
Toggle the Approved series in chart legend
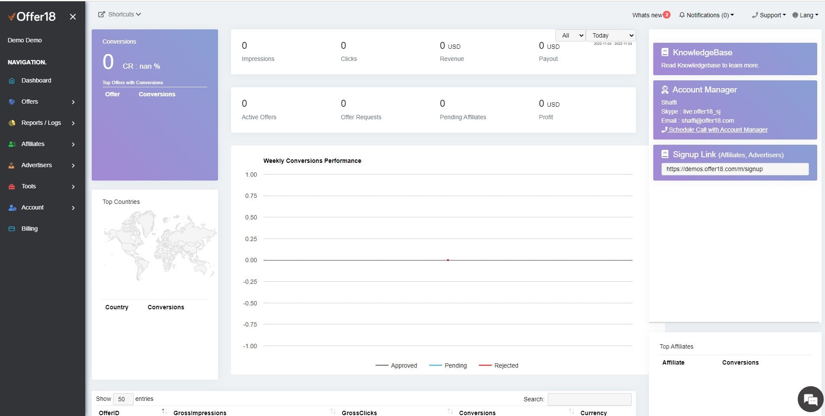point(396,365)
